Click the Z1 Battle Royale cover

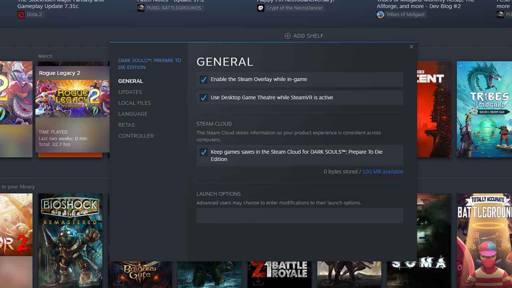(279, 274)
